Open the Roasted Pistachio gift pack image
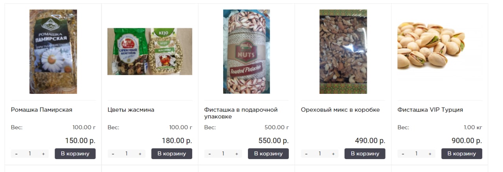This screenshot has width=503, height=172. pos(246,52)
